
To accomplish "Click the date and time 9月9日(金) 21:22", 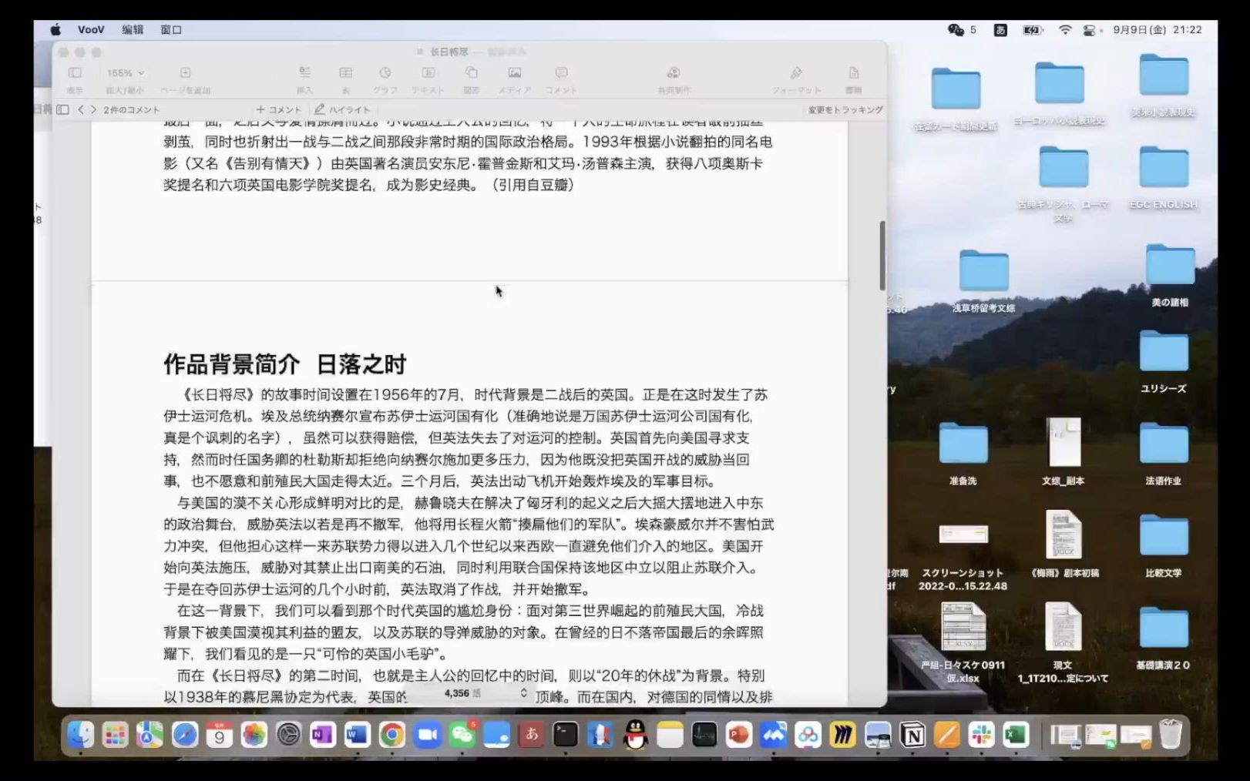I will (1158, 29).
